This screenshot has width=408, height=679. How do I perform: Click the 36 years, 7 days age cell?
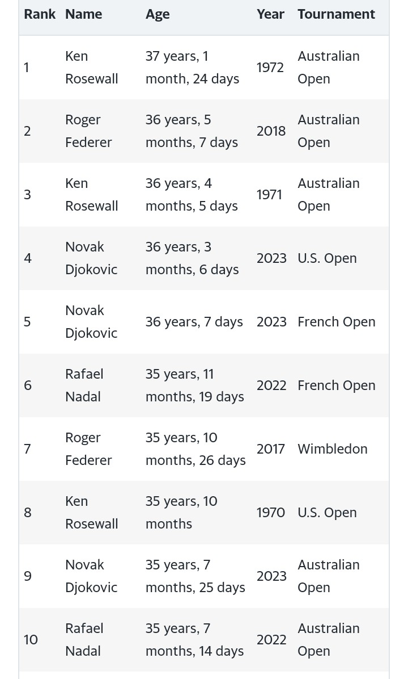(194, 322)
